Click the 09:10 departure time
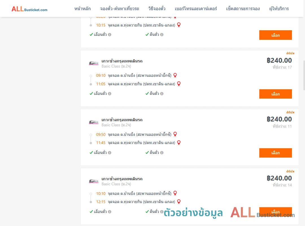The width and height of the screenshot is (305, 226). pos(101,75)
